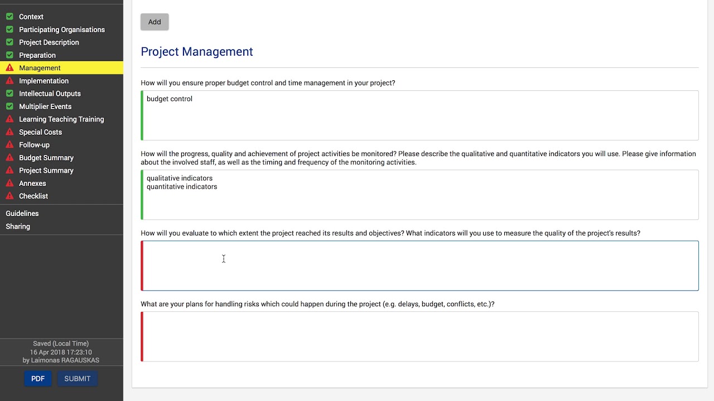Viewport: 714px width, 401px height.
Task: Click green check icon beside Context
Action: (x=9, y=17)
